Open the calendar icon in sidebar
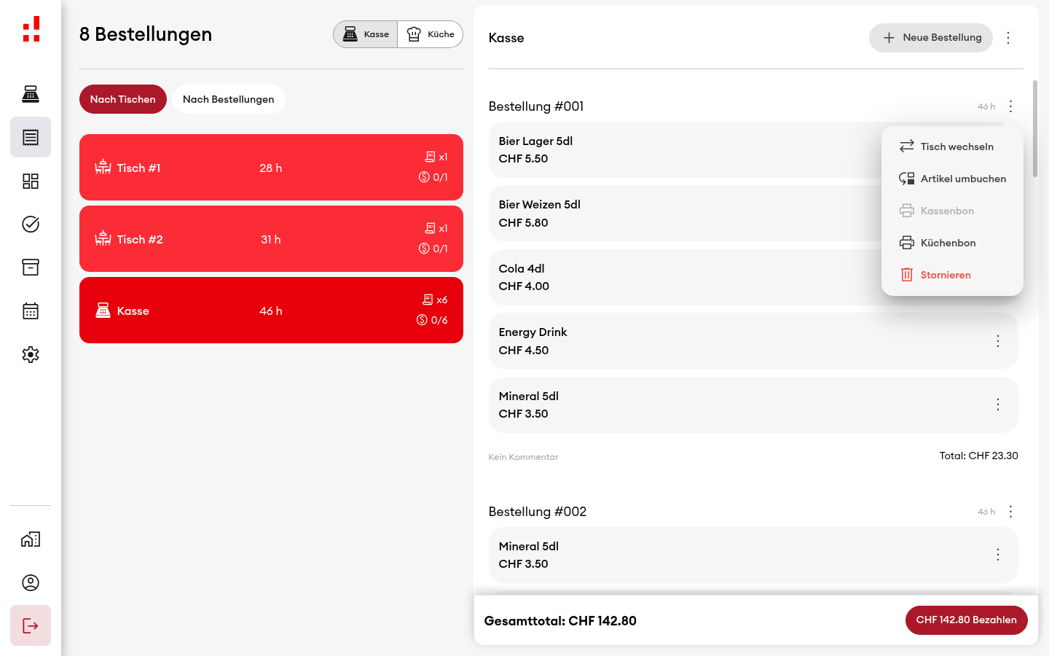The image size is (1049, 656). pyautogui.click(x=31, y=311)
